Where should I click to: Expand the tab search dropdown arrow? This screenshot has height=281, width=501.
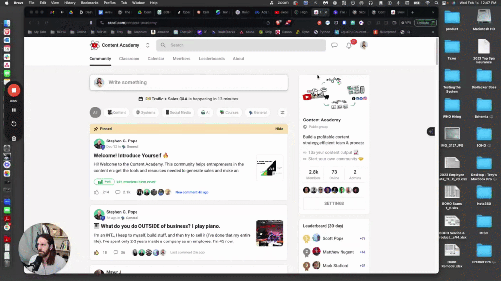[x=433, y=12]
